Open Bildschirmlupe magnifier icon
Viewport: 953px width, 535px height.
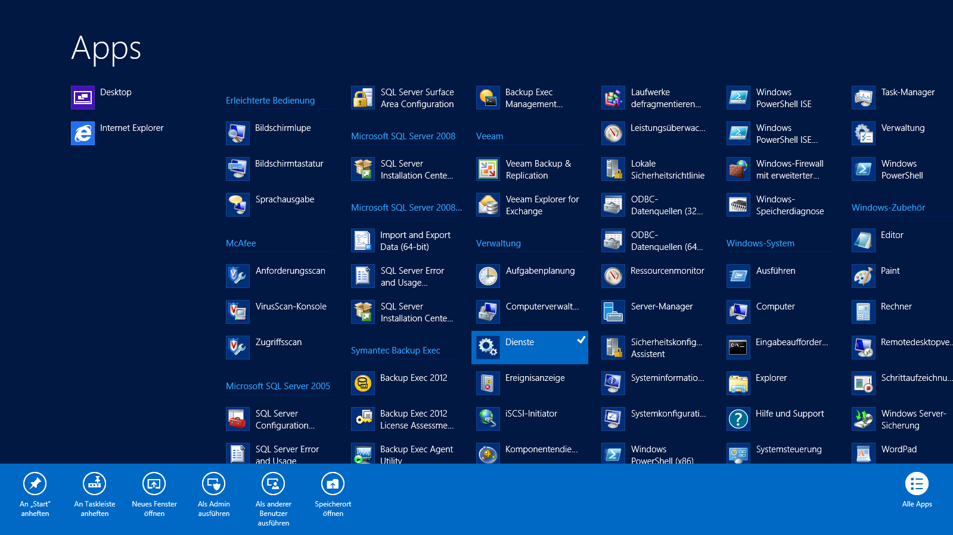click(238, 133)
